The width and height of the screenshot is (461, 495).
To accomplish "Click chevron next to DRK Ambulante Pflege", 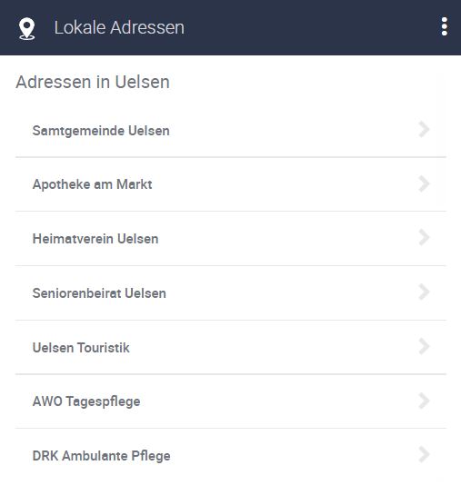I will pyautogui.click(x=424, y=455).
